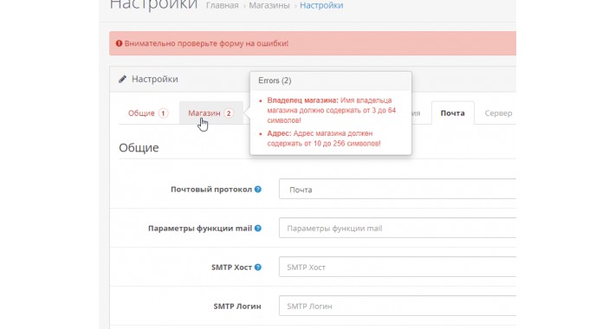Select the Почта tab

[452, 113]
